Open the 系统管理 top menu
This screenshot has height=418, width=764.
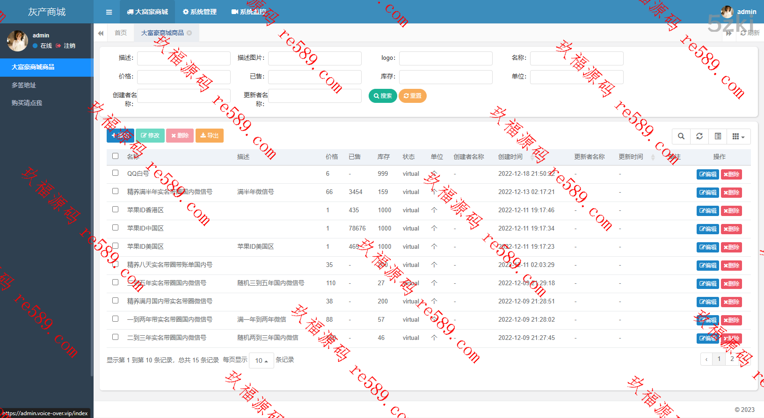click(x=200, y=12)
